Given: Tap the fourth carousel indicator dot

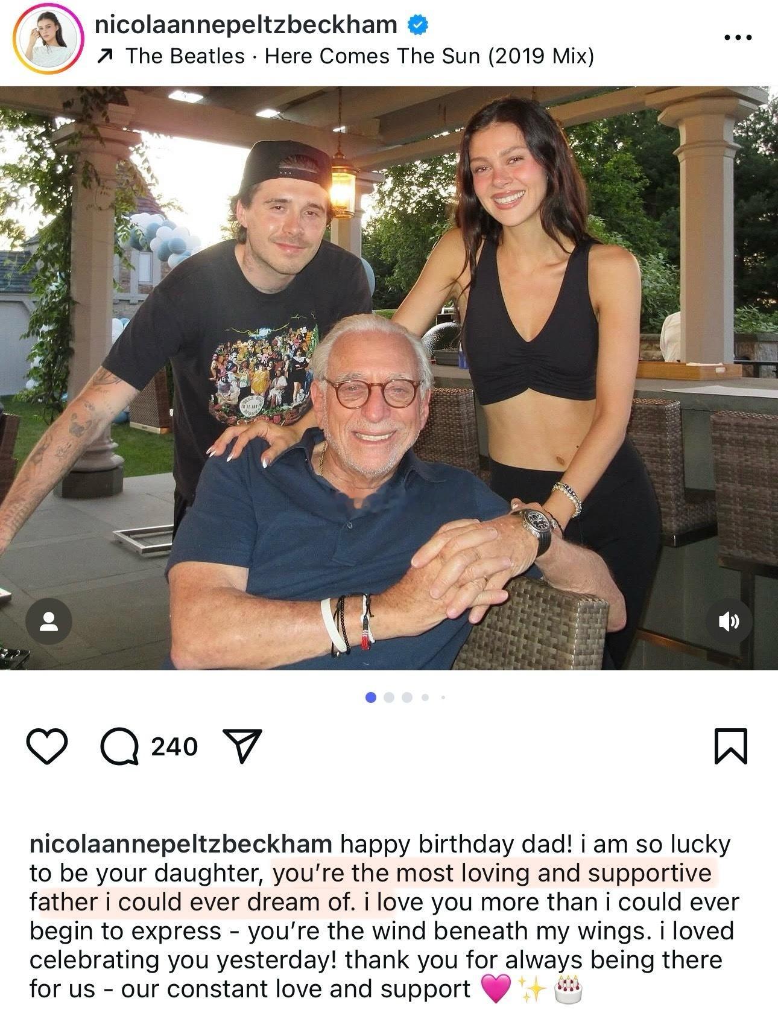Looking at the screenshot, I should (x=425, y=697).
